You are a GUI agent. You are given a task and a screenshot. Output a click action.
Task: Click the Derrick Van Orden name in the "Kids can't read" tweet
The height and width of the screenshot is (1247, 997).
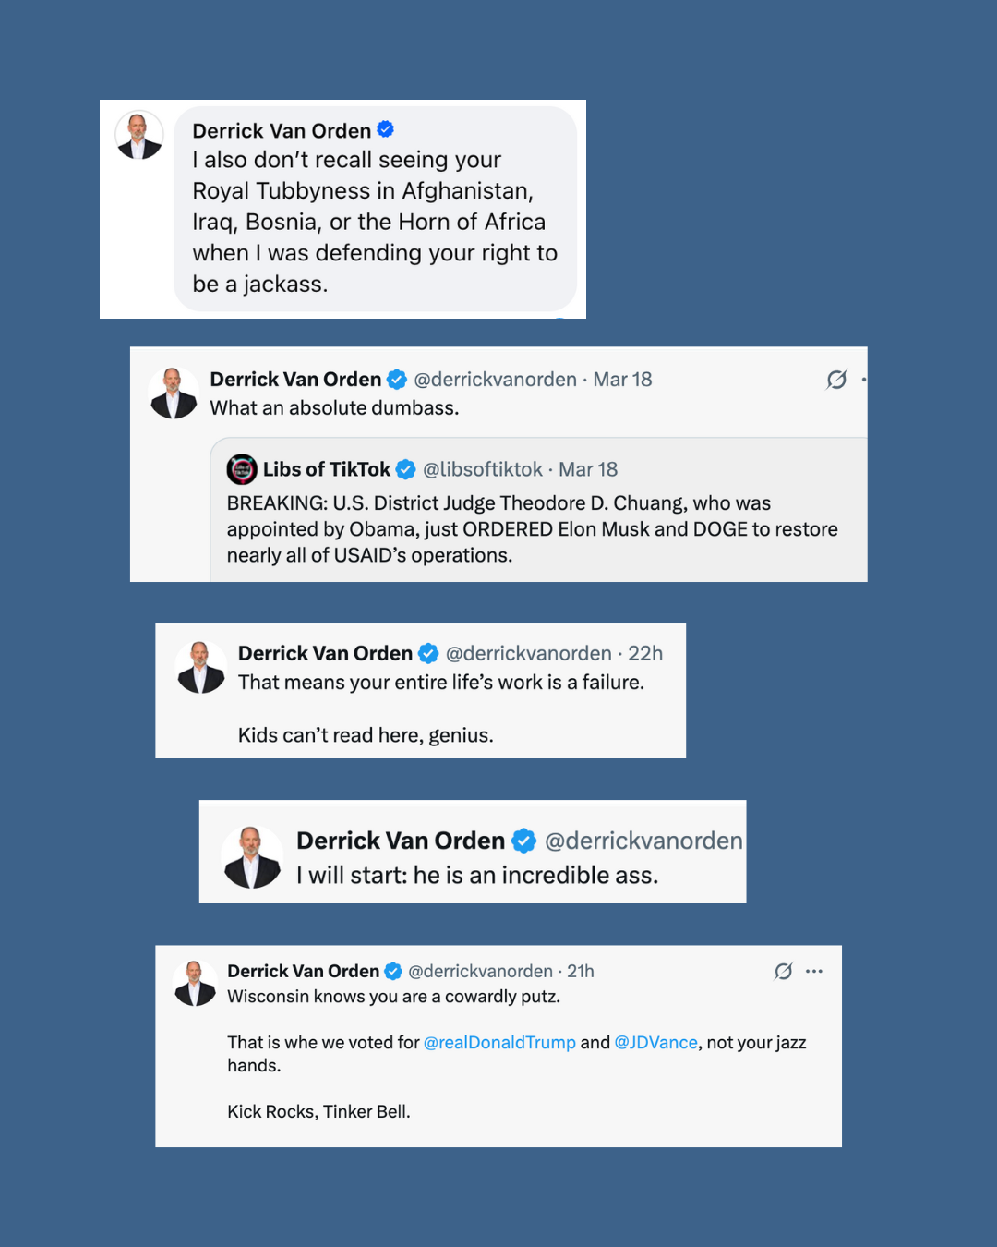click(x=325, y=653)
